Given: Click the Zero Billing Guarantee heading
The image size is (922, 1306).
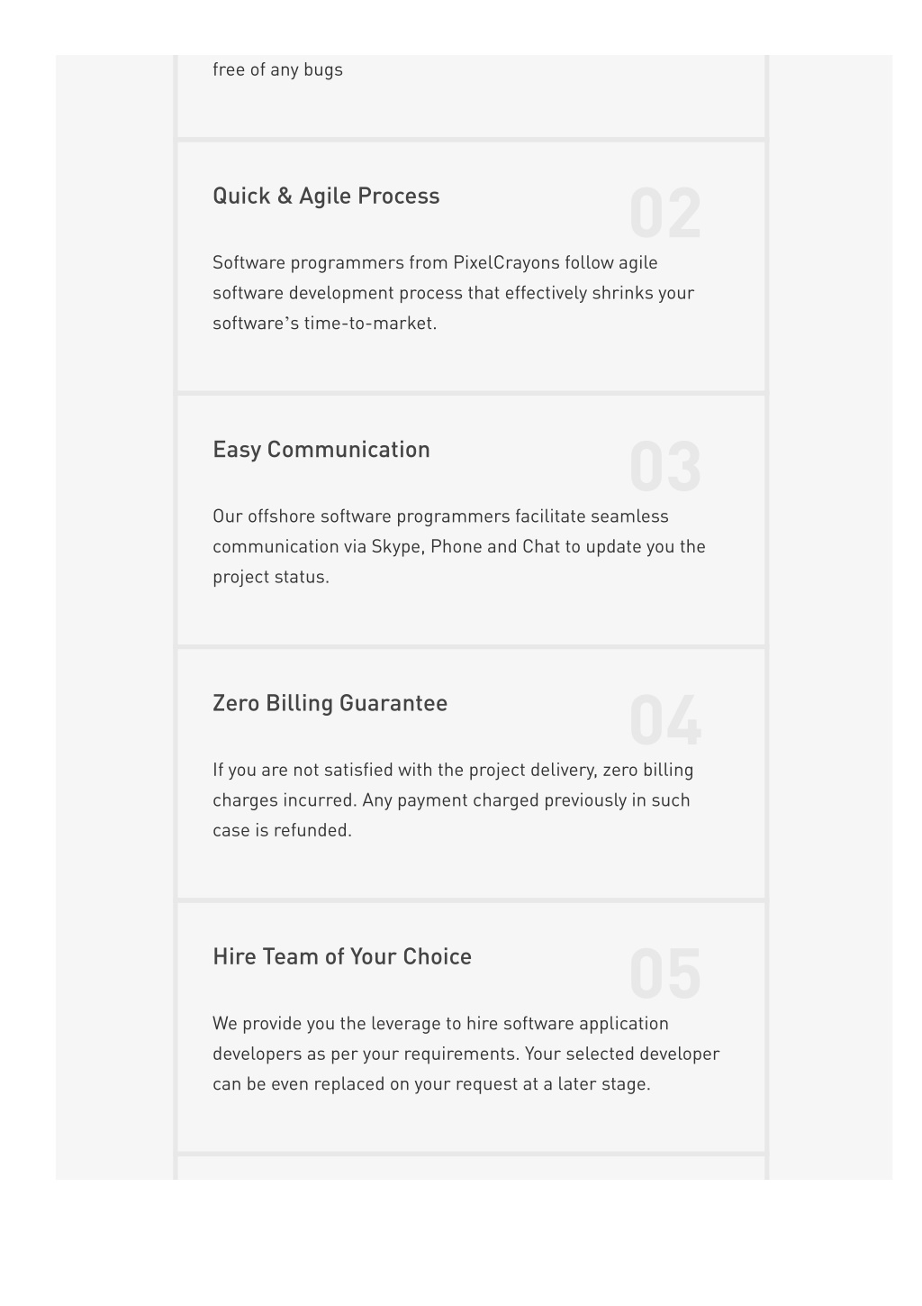Looking at the screenshot, I should 330,703.
